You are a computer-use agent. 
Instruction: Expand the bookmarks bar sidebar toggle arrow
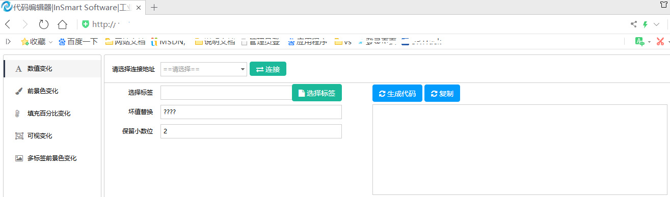[8, 41]
